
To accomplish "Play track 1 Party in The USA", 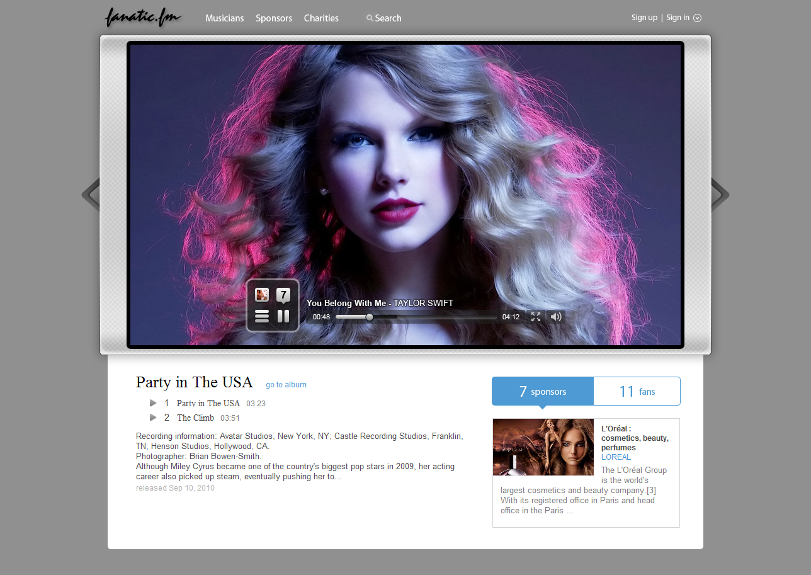I will point(153,403).
